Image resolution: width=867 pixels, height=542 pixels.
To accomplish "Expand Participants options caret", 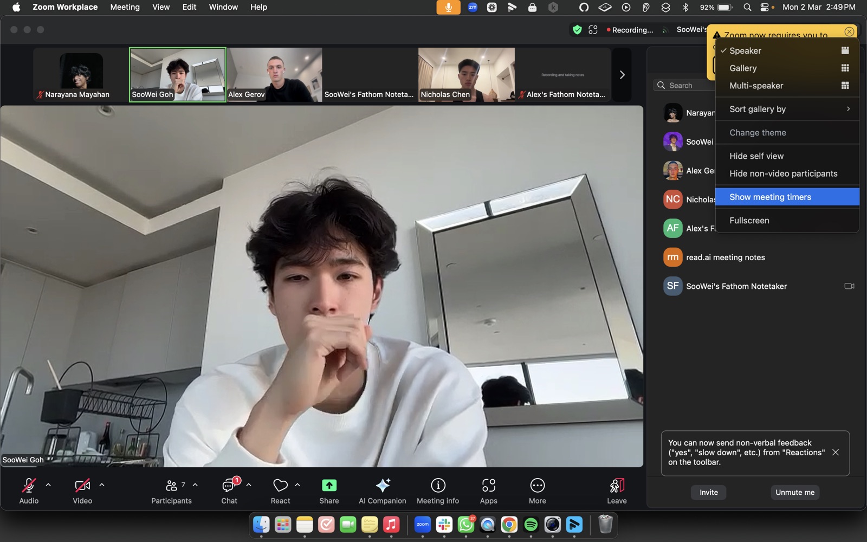I will click(195, 485).
